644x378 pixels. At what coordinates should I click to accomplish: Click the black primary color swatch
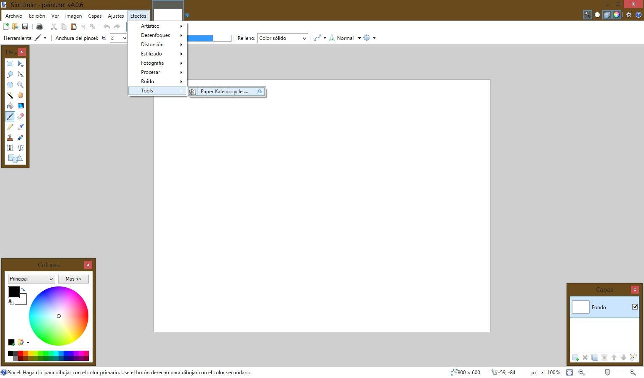click(x=13, y=292)
